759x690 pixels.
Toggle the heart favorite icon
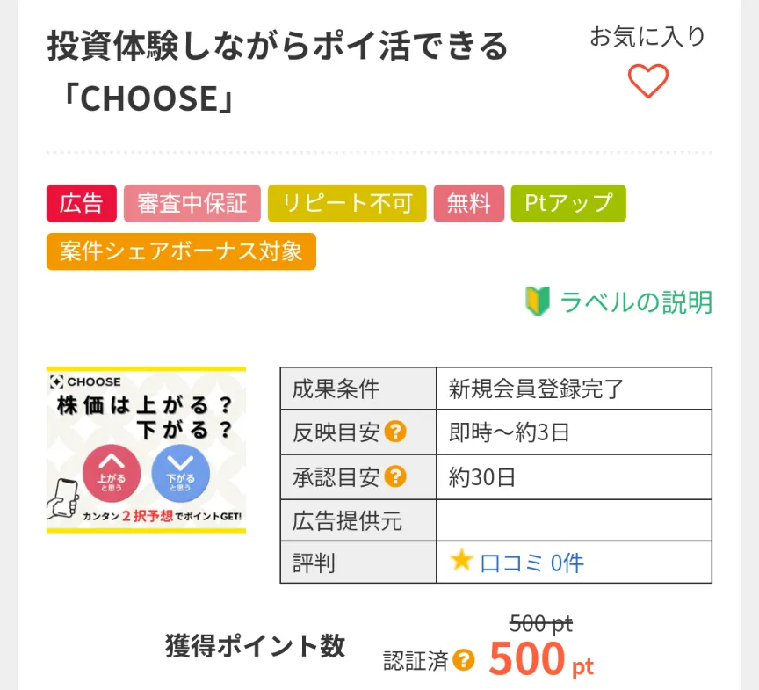click(648, 81)
